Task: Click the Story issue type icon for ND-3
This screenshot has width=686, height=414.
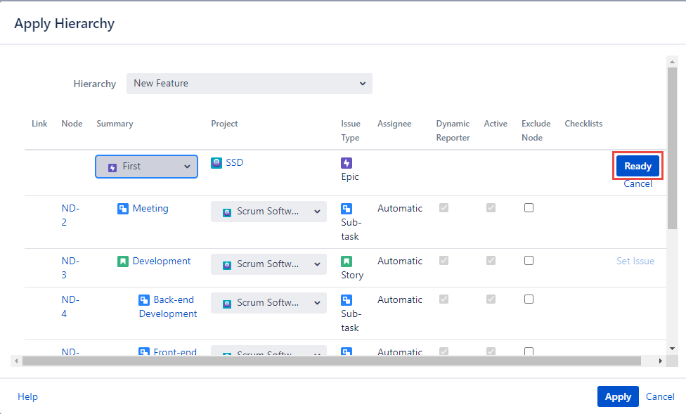Action: coord(347,261)
